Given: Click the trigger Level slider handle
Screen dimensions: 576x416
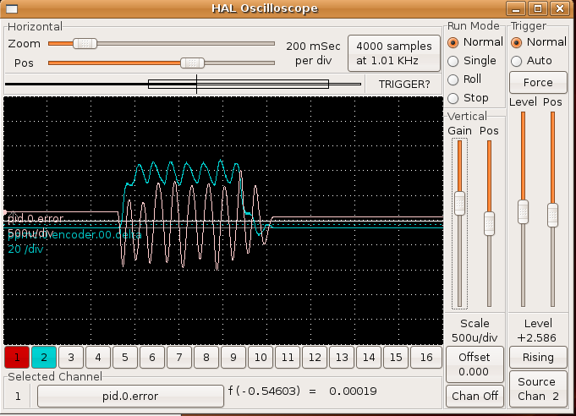Looking at the screenshot, I should coord(523,212).
